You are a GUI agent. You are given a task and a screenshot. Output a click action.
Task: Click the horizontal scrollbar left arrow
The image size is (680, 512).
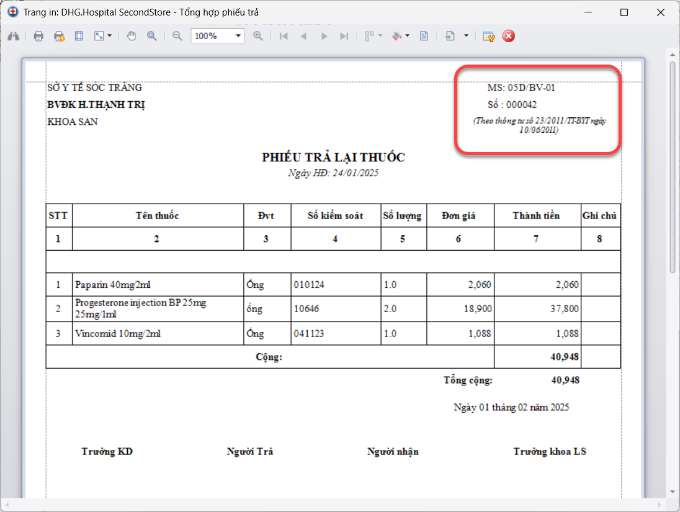(7, 505)
